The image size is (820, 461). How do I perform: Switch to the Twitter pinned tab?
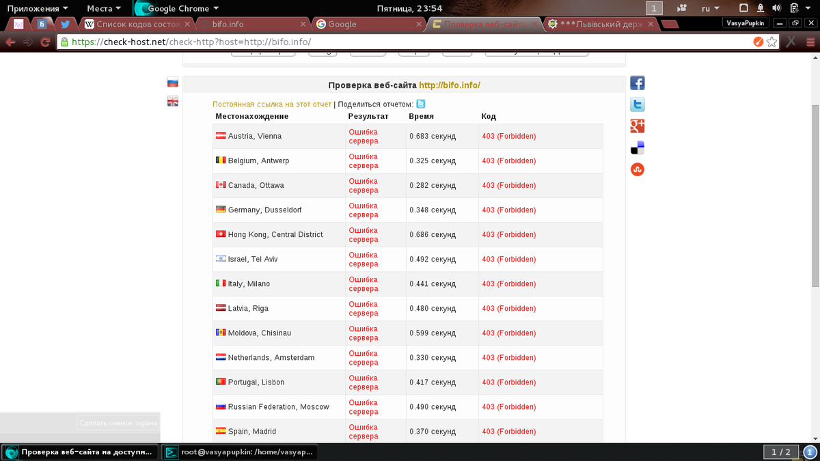click(x=65, y=24)
